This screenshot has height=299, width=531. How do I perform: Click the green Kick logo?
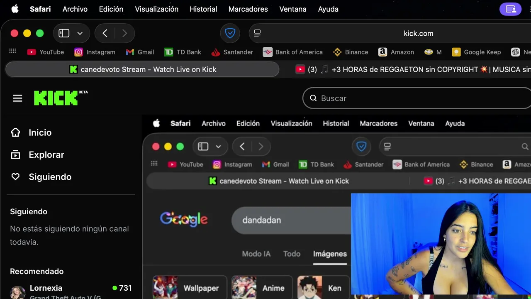61,98
